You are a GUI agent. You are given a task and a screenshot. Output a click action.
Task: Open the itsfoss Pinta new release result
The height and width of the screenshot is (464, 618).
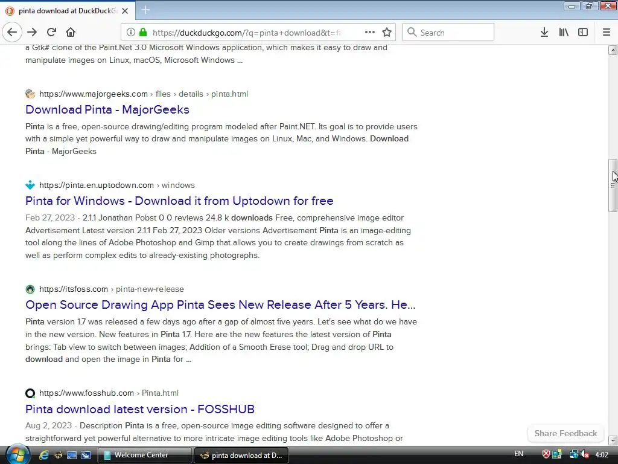[x=220, y=304]
